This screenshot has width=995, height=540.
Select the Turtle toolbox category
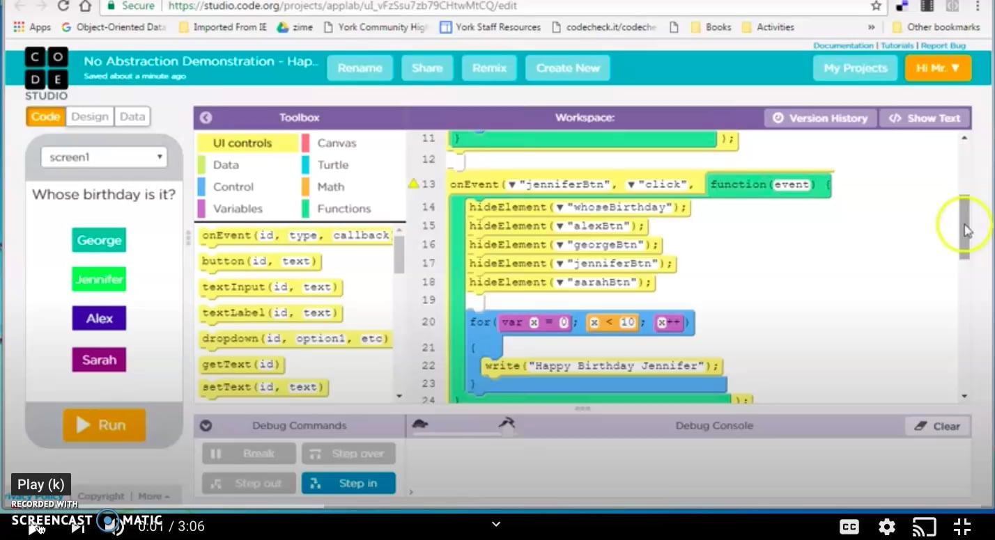[332, 165]
